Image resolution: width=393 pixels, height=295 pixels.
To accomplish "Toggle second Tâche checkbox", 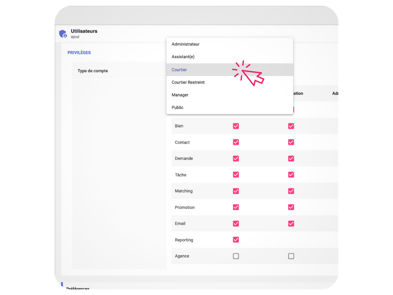I will (291, 175).
